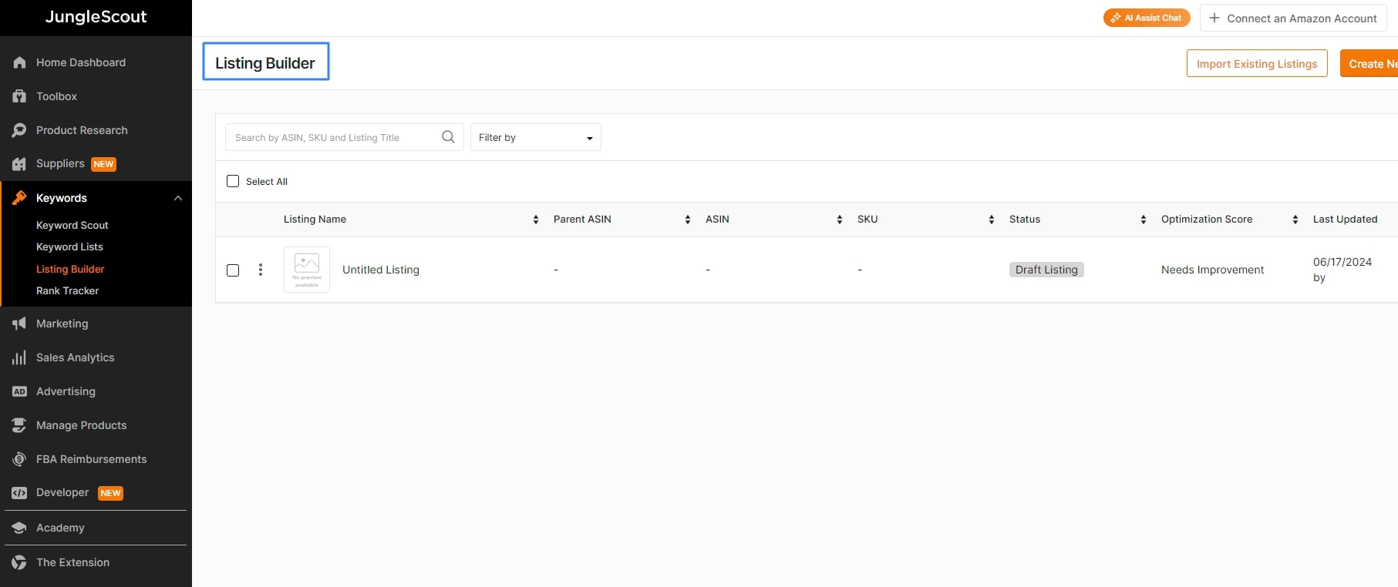Click the Untitled Listing preview thumbnail
This screenshot has height=587, width=1398.
307,270
